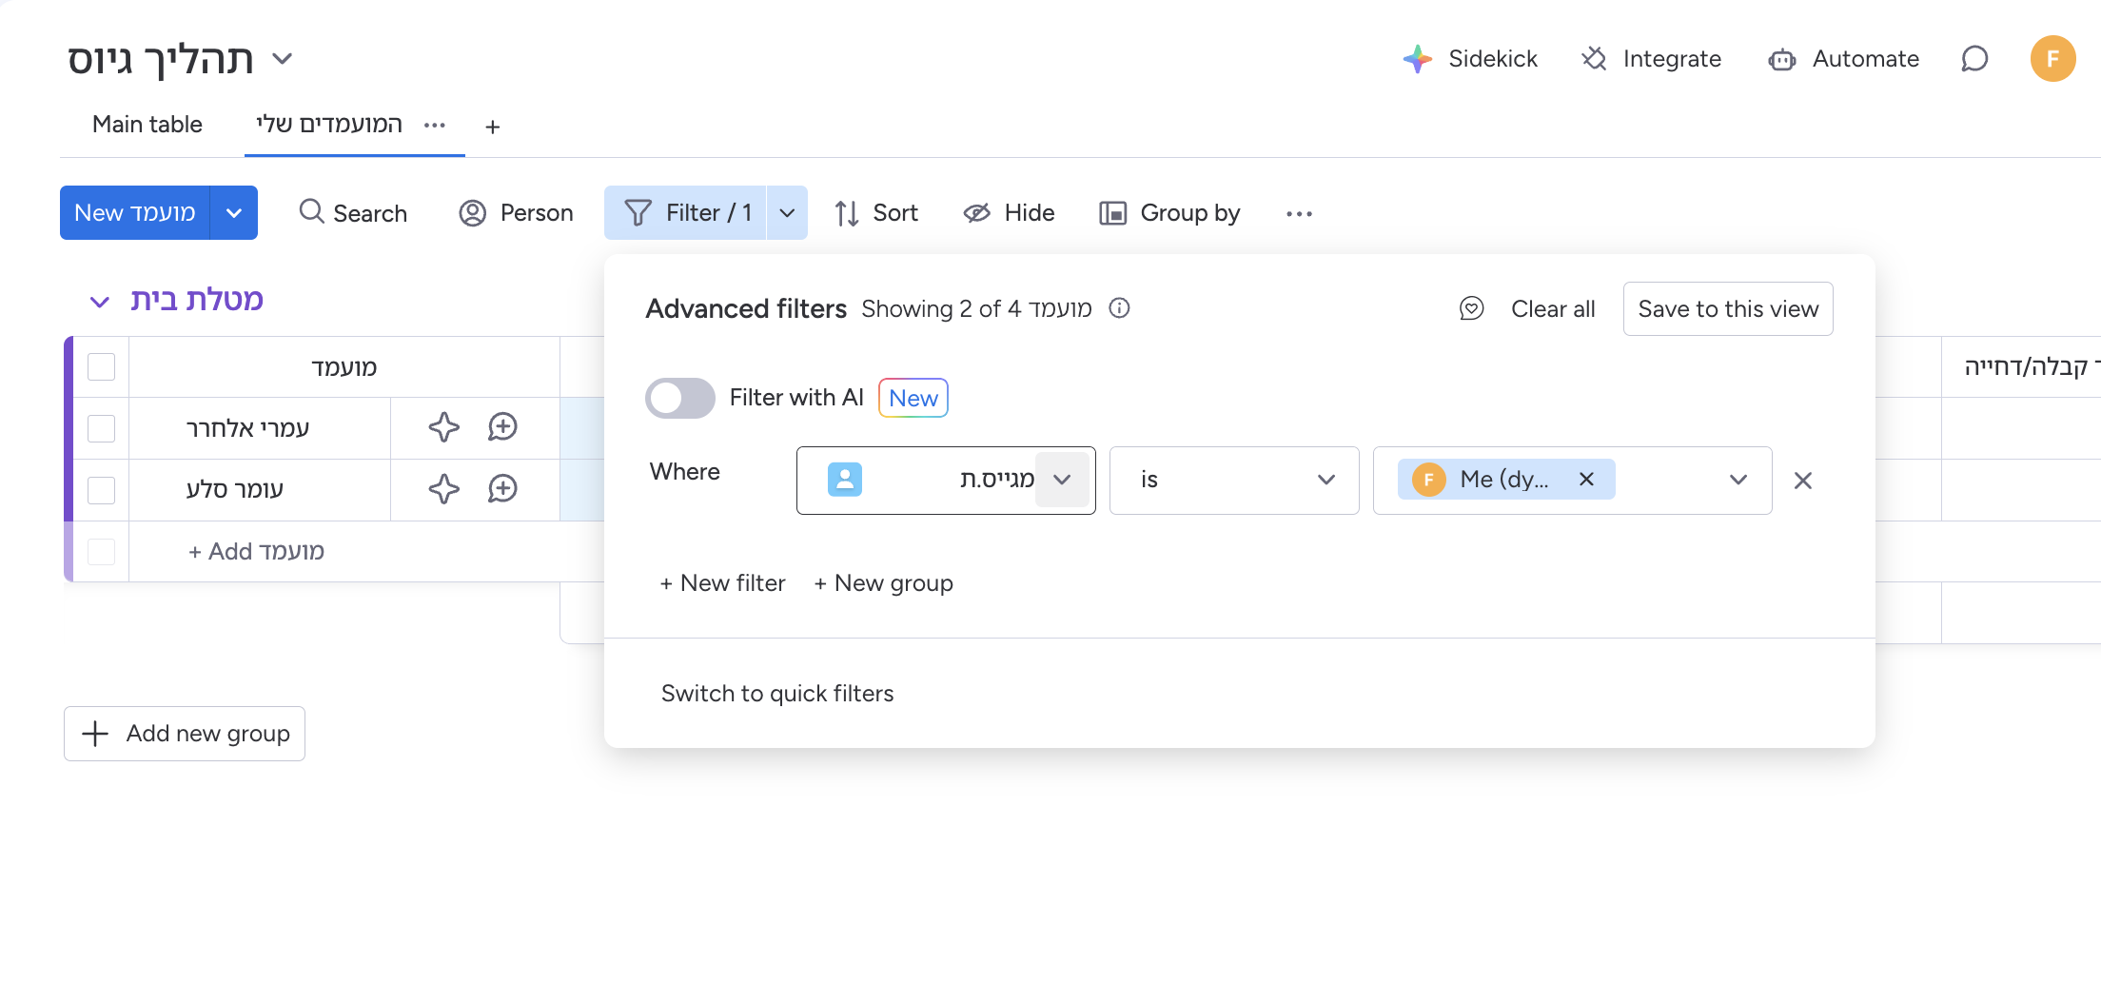The width and height of the screenshot is (2101, 1003).
Task: Click the info icon beside Showing 2 of 4
Action: click(1120, 308)
